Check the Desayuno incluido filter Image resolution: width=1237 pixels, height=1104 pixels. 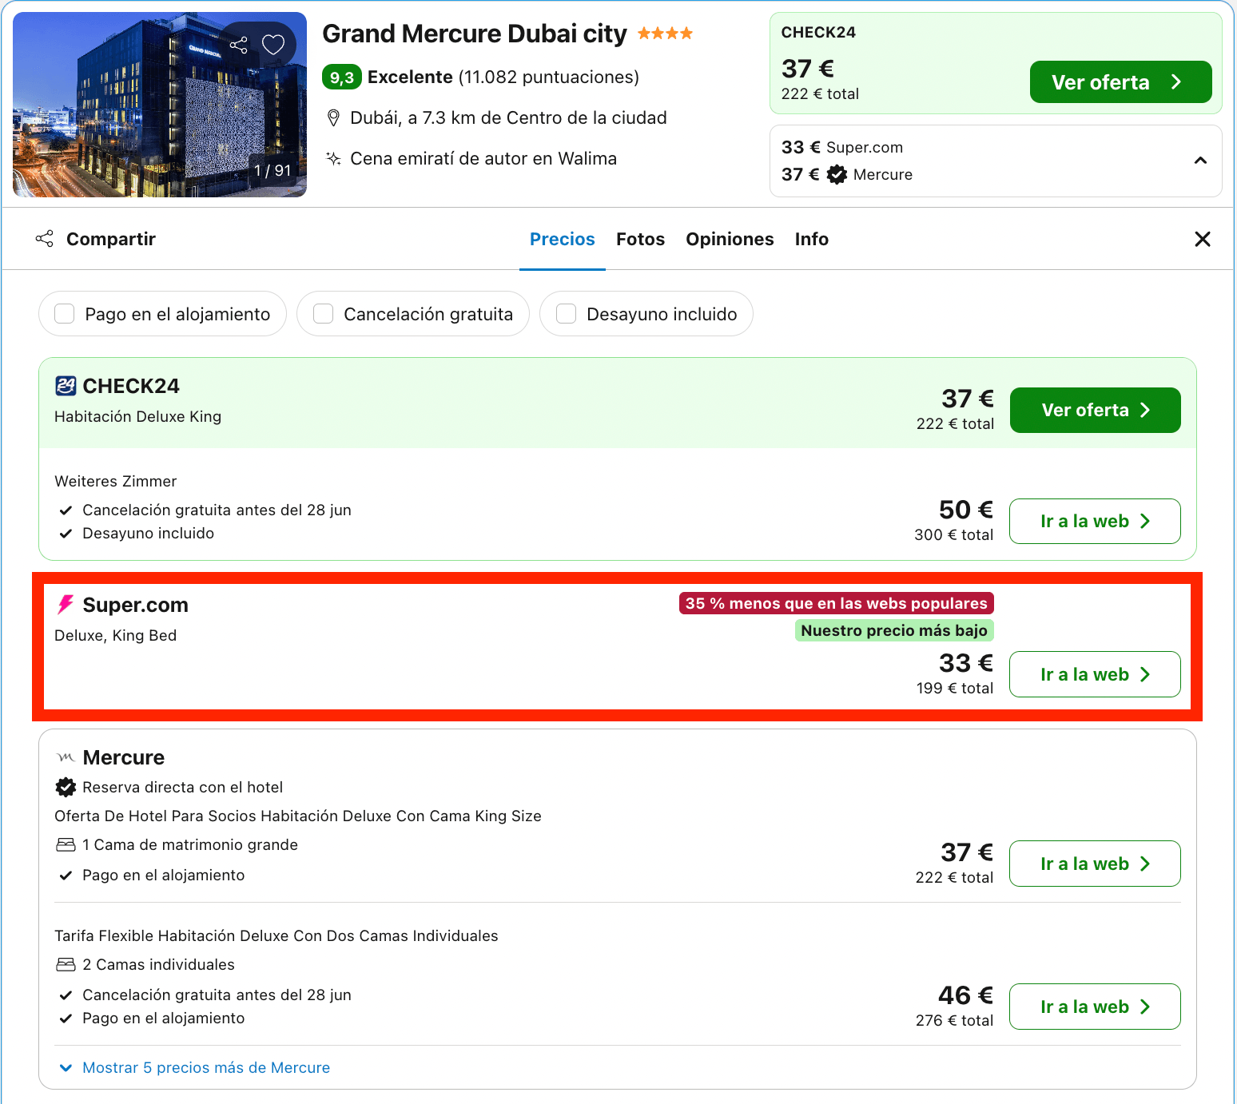[x=646, y=314]
